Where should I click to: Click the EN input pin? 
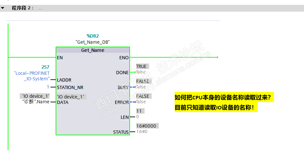point(60,58)
